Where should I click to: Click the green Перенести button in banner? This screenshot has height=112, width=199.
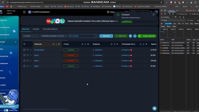point(127,21)
